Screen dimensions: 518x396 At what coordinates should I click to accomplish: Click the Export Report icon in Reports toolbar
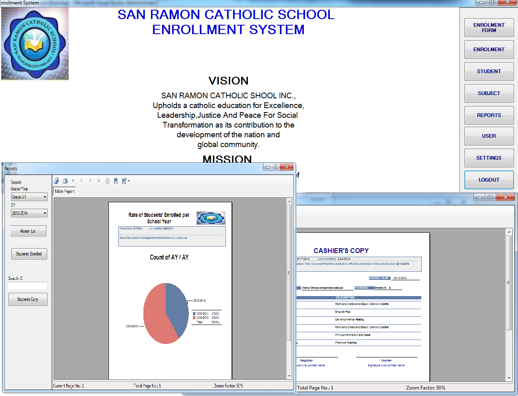tap(56, 181)
